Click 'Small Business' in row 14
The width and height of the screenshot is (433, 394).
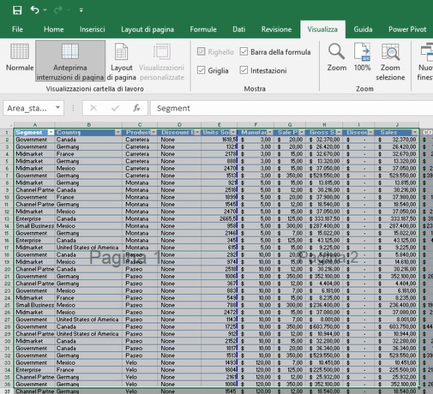pos(35,226)
